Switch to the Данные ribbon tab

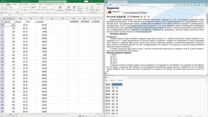(x=40, y=4)
